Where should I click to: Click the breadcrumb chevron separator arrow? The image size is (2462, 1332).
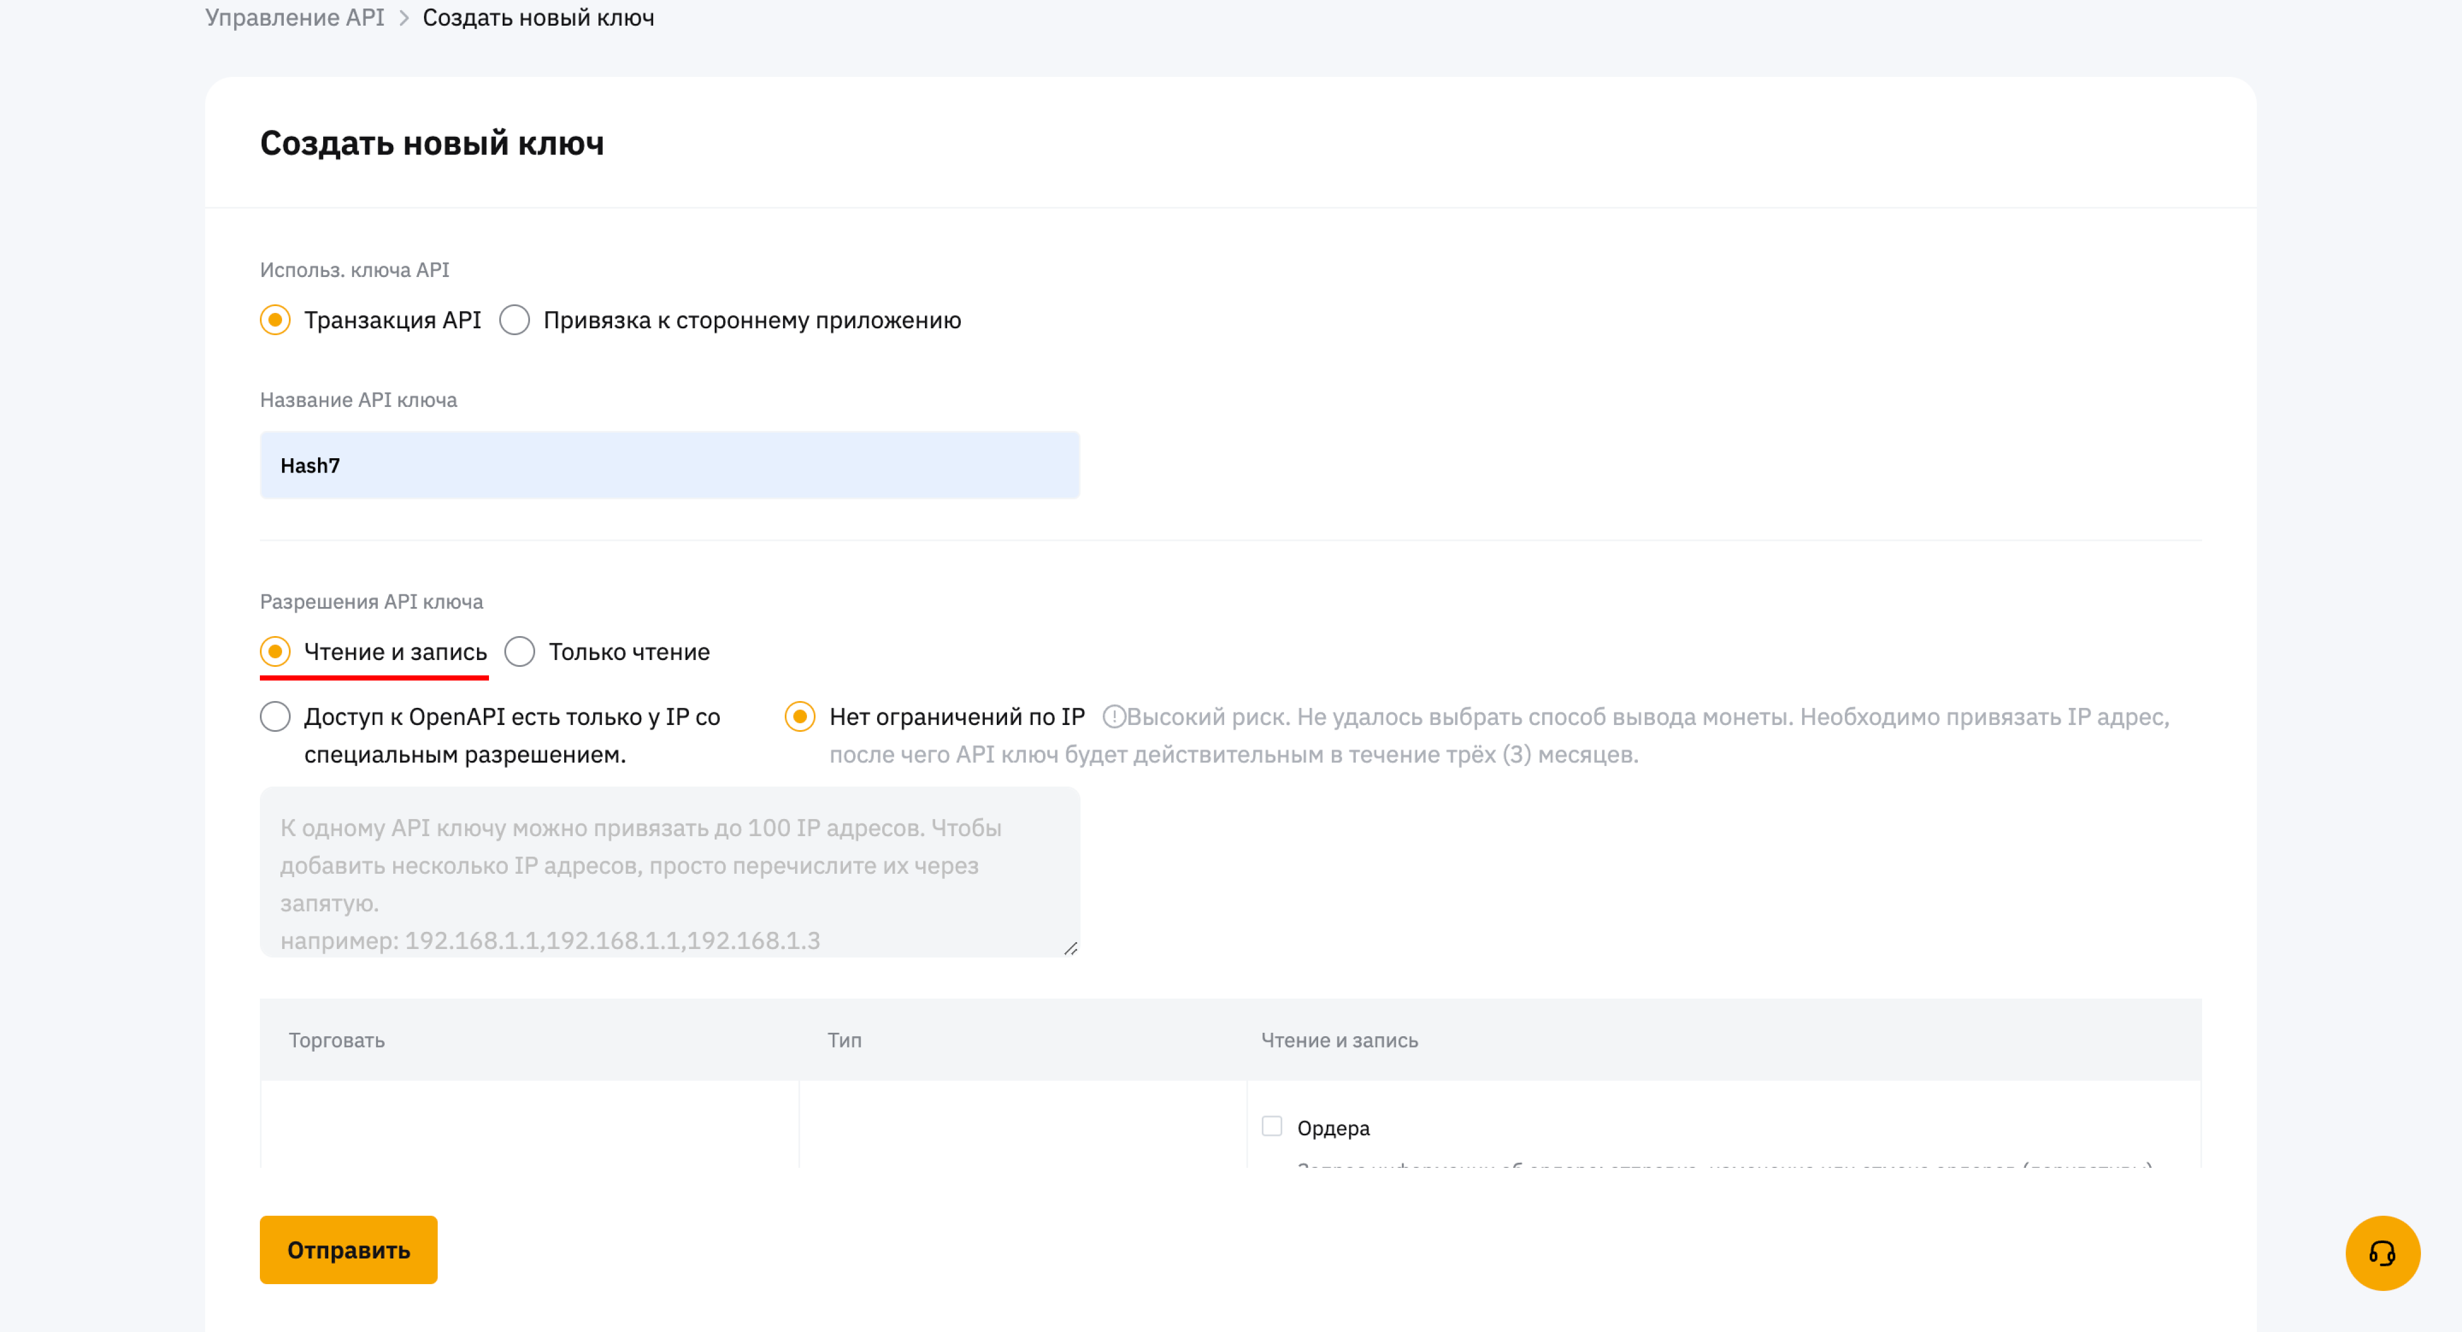point(403,18)
